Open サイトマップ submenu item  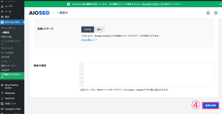tap(7, 48)
